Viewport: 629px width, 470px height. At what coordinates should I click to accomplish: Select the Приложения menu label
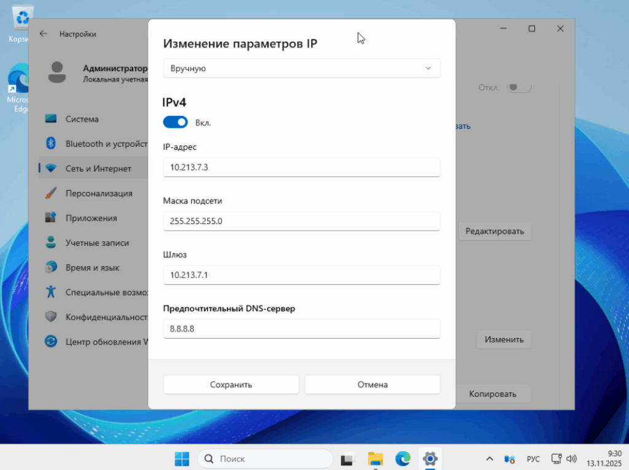tap(92, 218)
